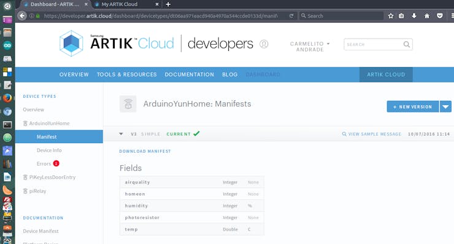Select PiKeyLessDoorEntry device type
This screenshot has height=244, width=454.
52,177
